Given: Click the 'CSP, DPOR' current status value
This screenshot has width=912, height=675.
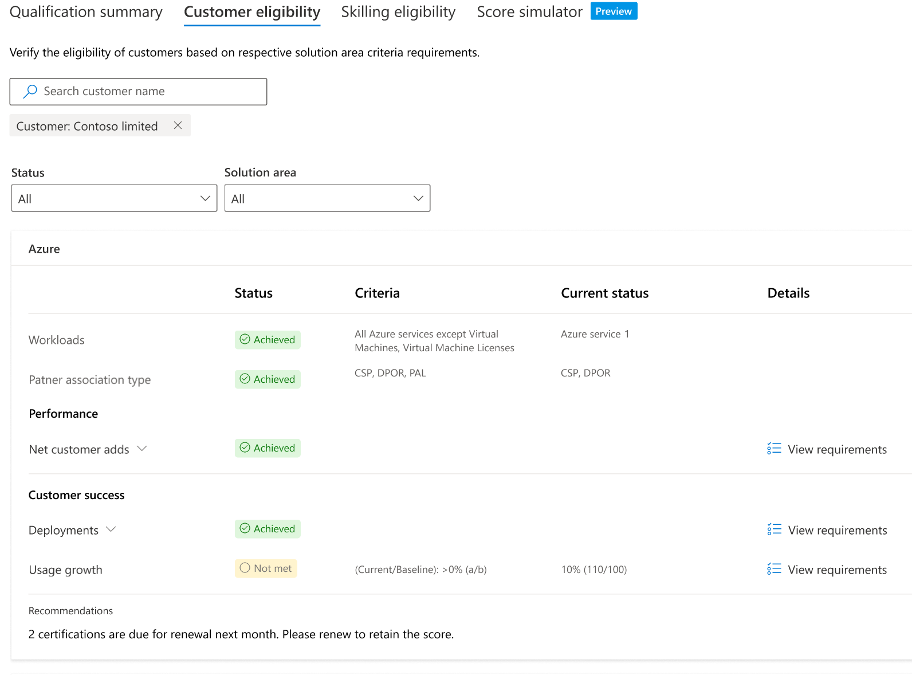Looking at the screenshot, I should tap(585, 373).
